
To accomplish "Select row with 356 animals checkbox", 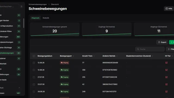I will [34, 70].
